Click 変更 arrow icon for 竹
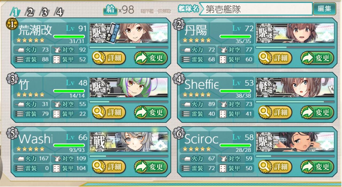342x187 pixels. coord(141,112)
